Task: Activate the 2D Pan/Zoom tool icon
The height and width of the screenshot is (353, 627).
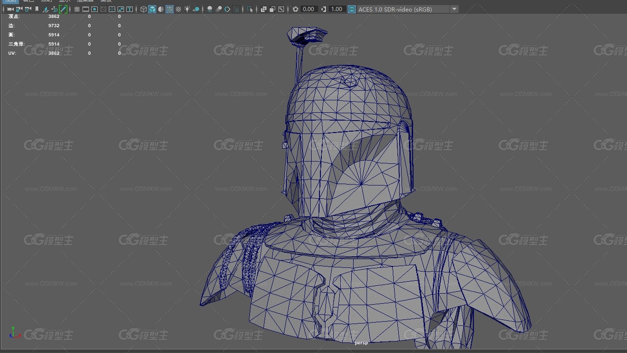Action: tap(54, 9)
